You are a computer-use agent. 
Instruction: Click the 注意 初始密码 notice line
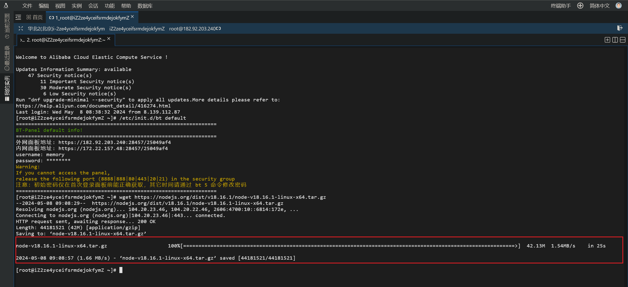(131, 185)
